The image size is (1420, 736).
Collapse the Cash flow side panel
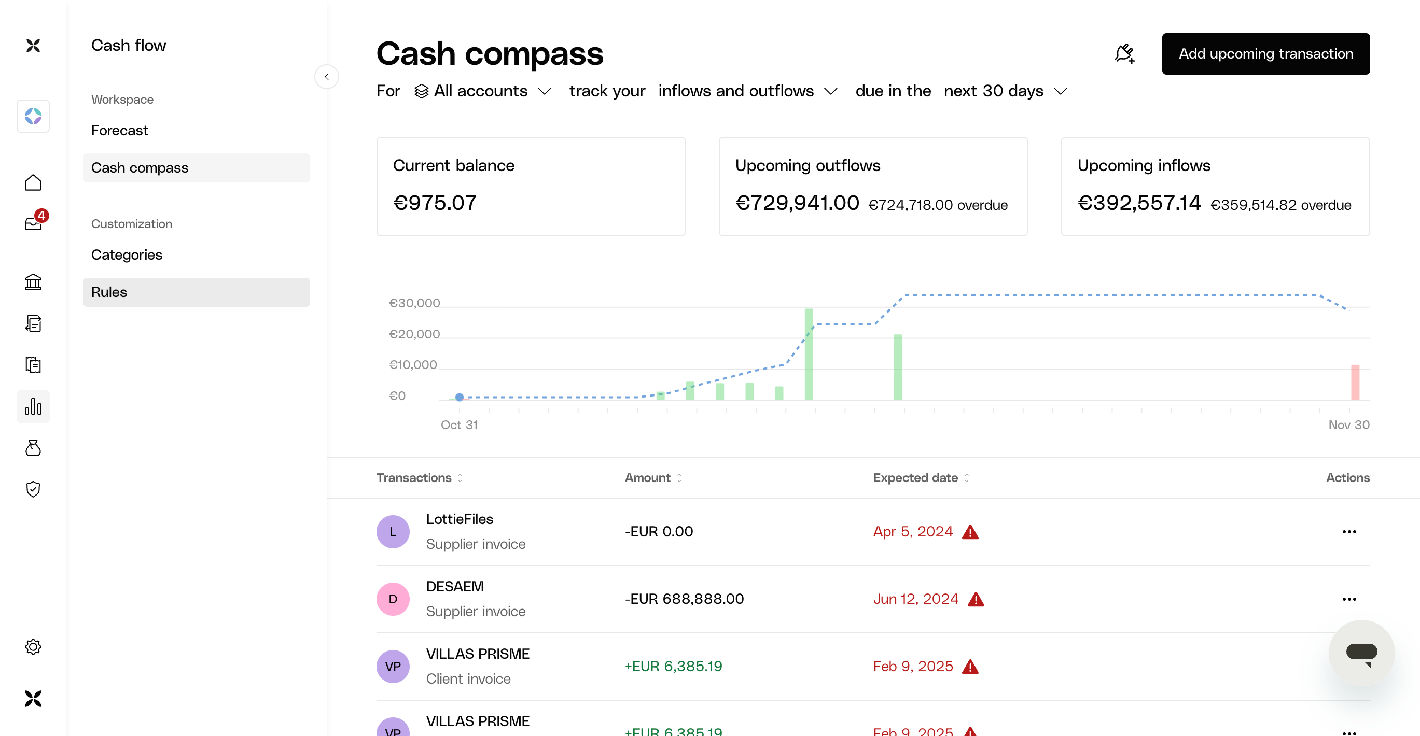click(326, 77)
